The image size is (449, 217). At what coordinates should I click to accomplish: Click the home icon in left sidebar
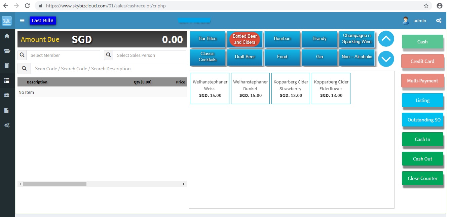[x=7, y=36]
